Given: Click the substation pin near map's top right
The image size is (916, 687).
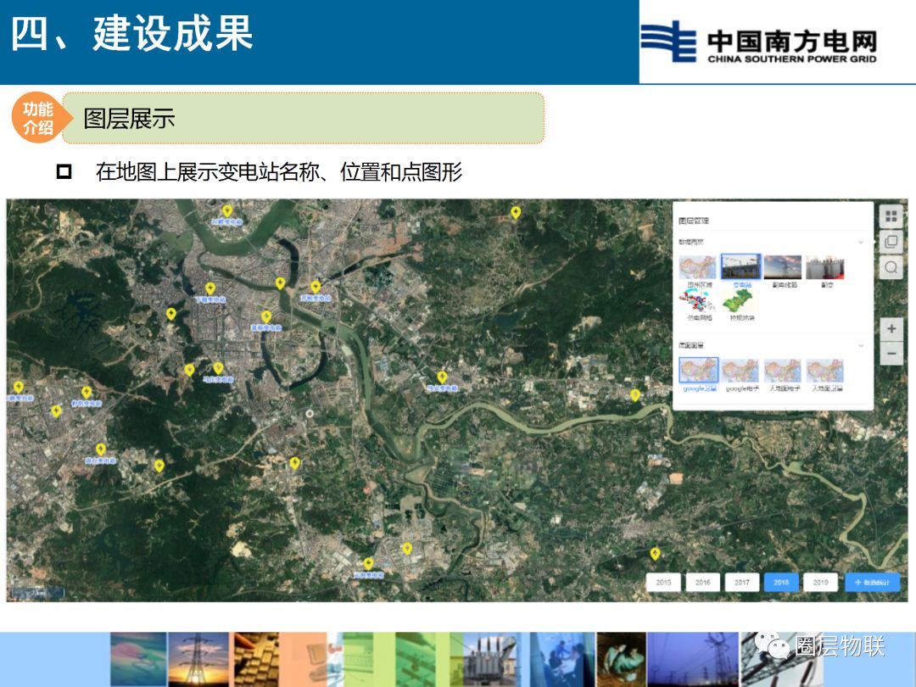Looking at the screenshot, I should pyautogui.click(x=516, y=213).
